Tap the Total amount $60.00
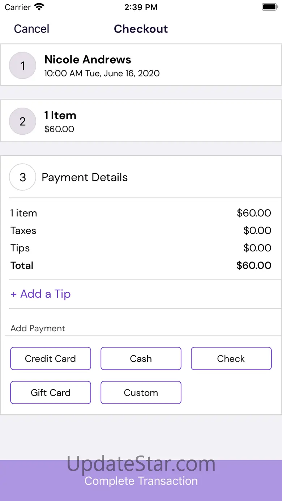This screenshot has width=282, height=501. click(254, 265)
